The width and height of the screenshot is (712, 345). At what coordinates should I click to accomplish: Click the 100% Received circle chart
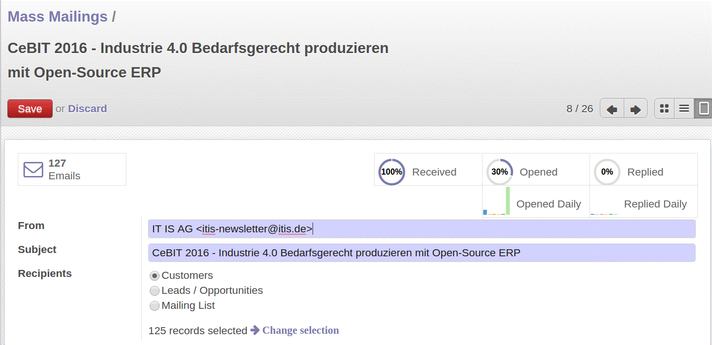click(x=391, y=172)
